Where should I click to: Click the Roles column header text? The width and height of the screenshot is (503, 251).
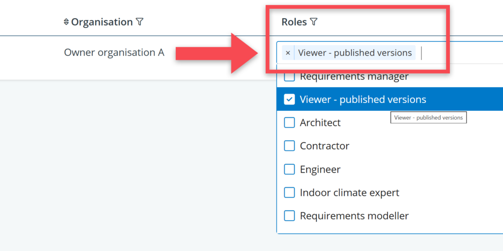tap(294, 22)
